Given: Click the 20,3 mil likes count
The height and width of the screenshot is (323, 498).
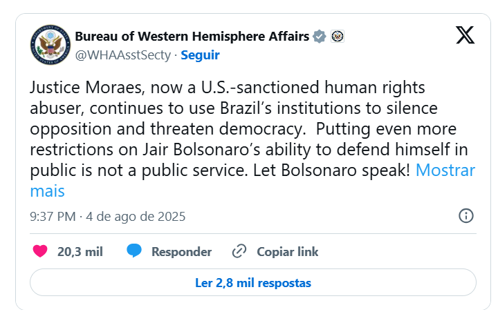Looking at the screenshot, I should [80, 252].
